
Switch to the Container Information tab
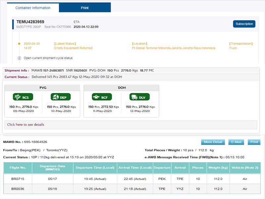(33, 8)
